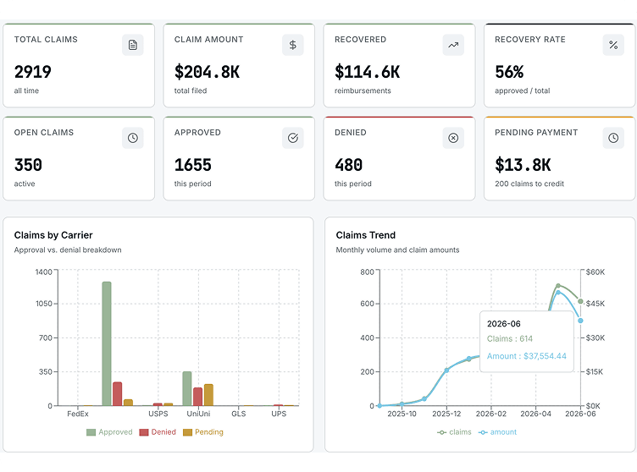This screenshot has height=472, width=637.
Task: Click the check-circle icon on Approved card
Action: coord(292,138)
